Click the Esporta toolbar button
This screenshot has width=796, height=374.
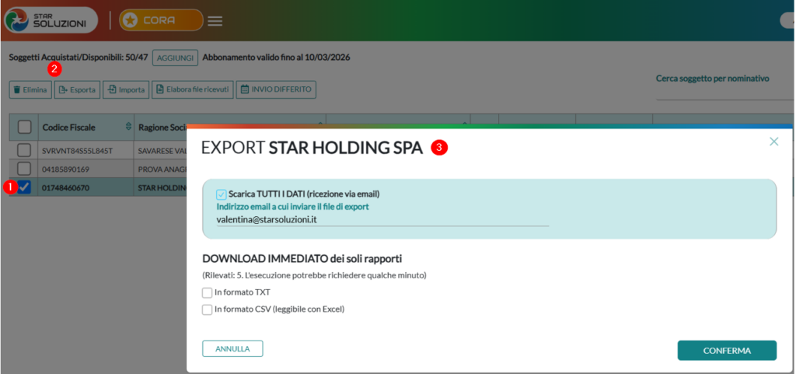pyautogui.click(x=77, y=90)
